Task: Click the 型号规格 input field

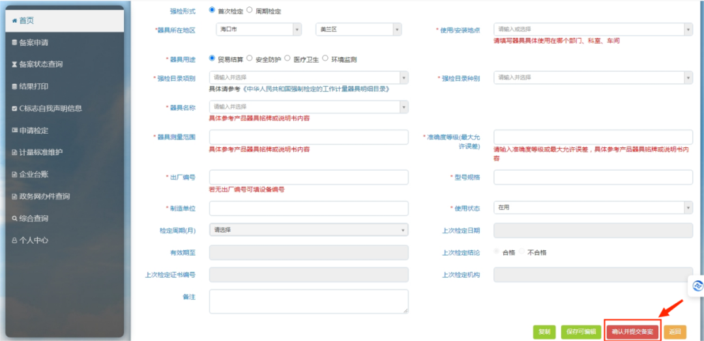Action: [593, 177]
